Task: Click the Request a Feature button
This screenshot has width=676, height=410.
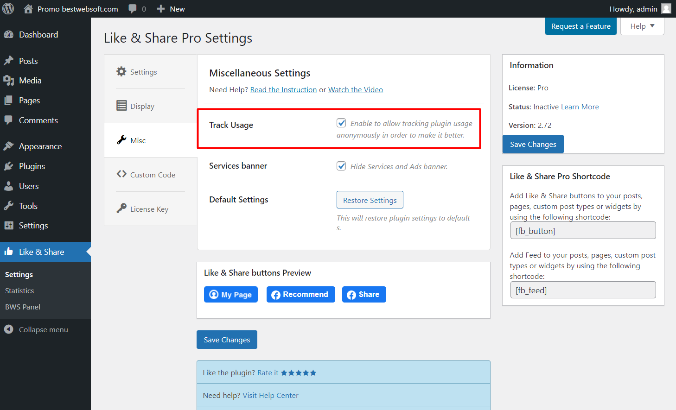Action: click(581, 26)
